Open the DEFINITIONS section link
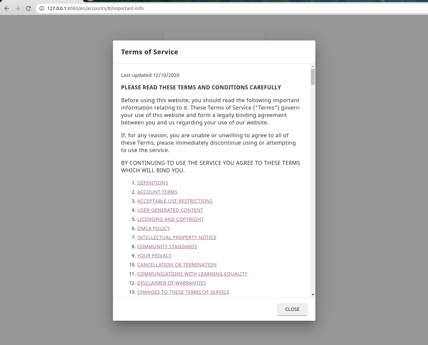 (152, 183)
